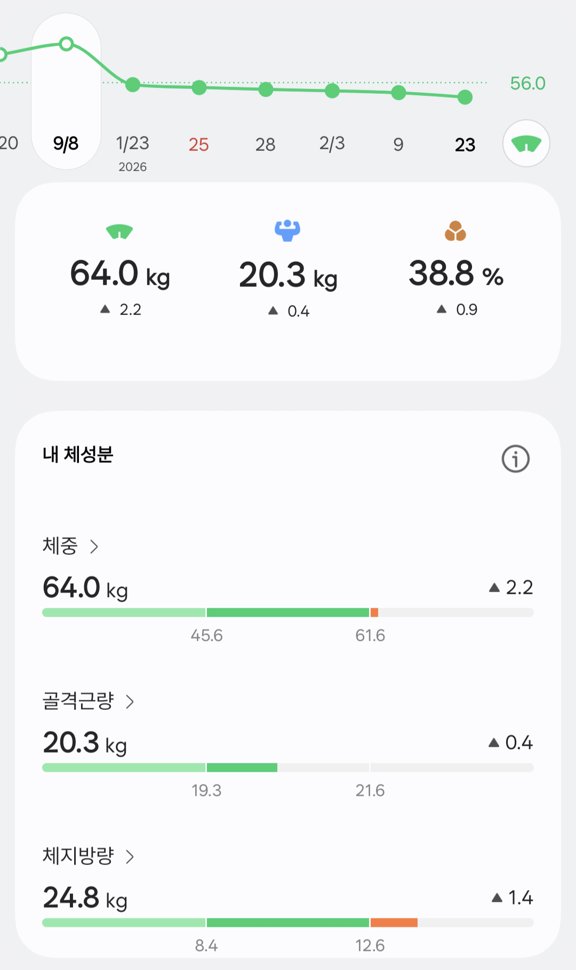Screen dimensions: 576x970
Task: Select the red 25 date label
Action: click(198, 144)
